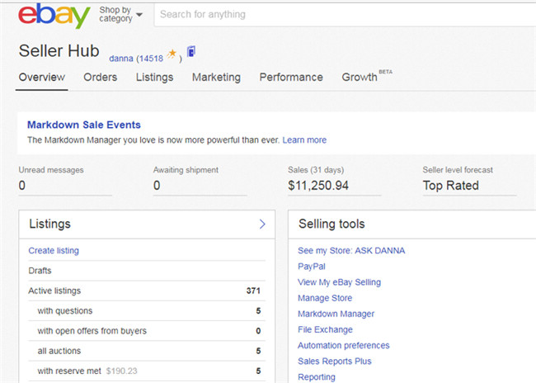Viewport: 536px width, 383px height.
Task: Switch to the Overview tab
Action: [x=42, y=77]
